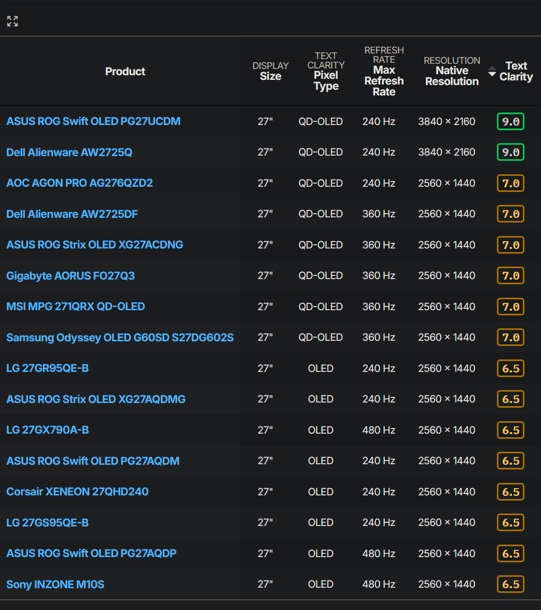Click 3840 × 2160 resolution for Dell AW2725Q
Image resolution: width=541 pixels, height=610 pixels.
pos(447,152)
